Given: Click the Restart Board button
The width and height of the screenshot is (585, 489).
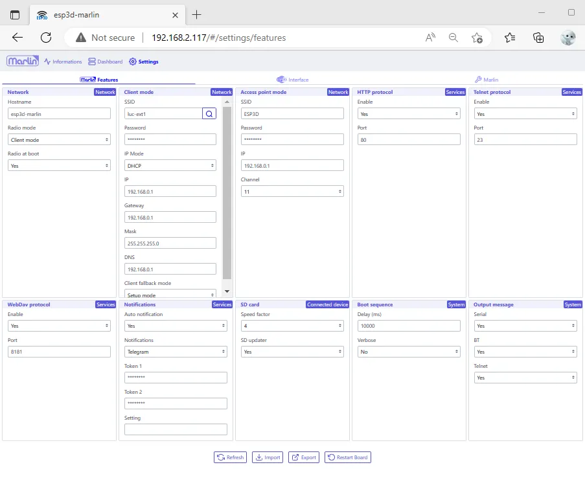Looking at the screenshot, I should pyautogui.click(x=348, y=457).
